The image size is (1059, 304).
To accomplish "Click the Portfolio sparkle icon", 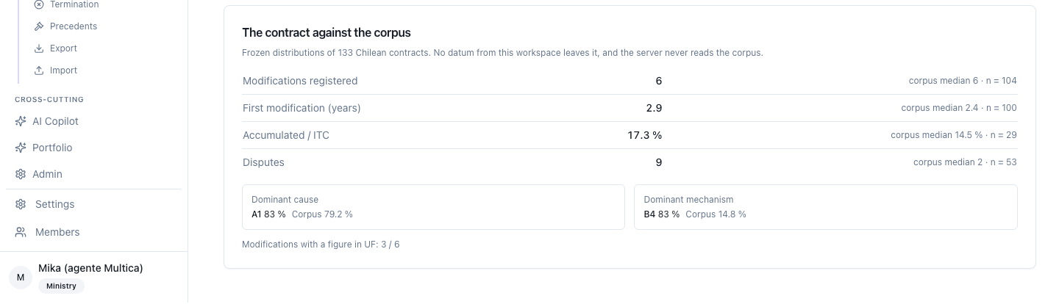I will click(21, 148).
